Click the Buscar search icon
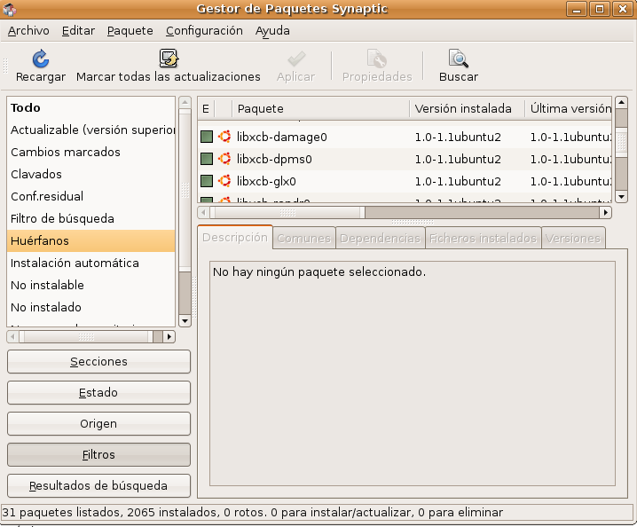 tap(459, 59)
